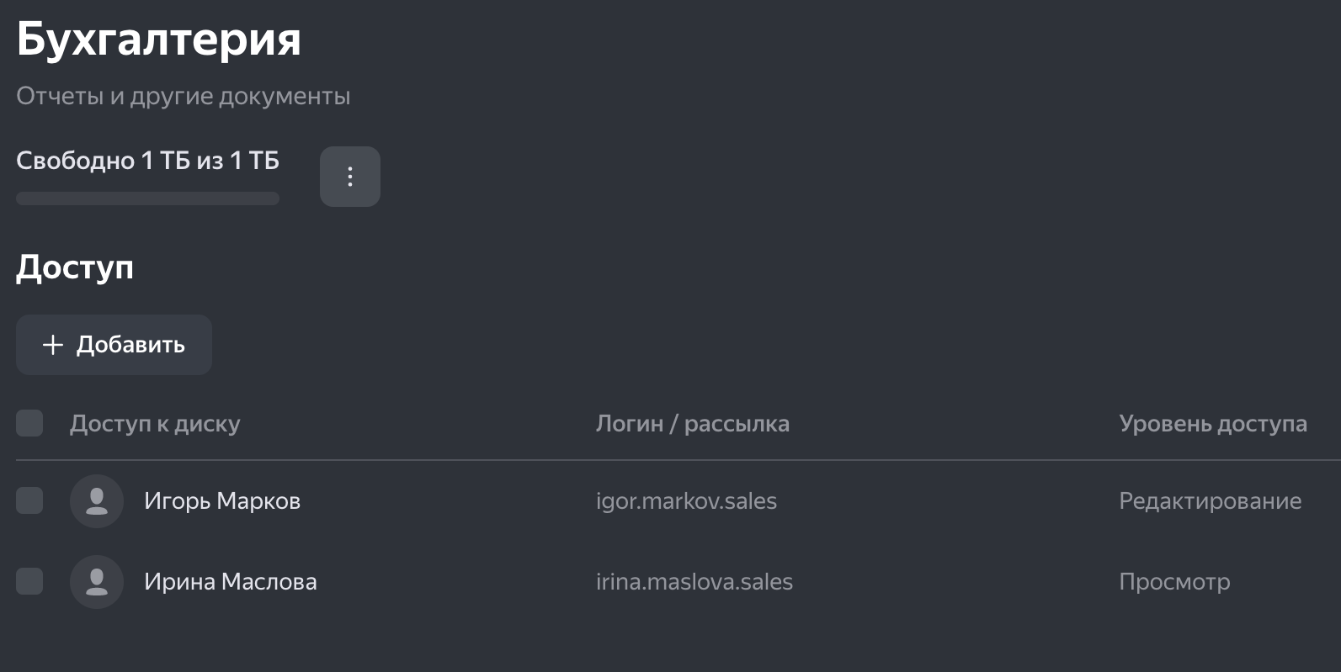Select the name Ирина Маслова
This screenshot has height=672, width=1341.
coord(231,582)
